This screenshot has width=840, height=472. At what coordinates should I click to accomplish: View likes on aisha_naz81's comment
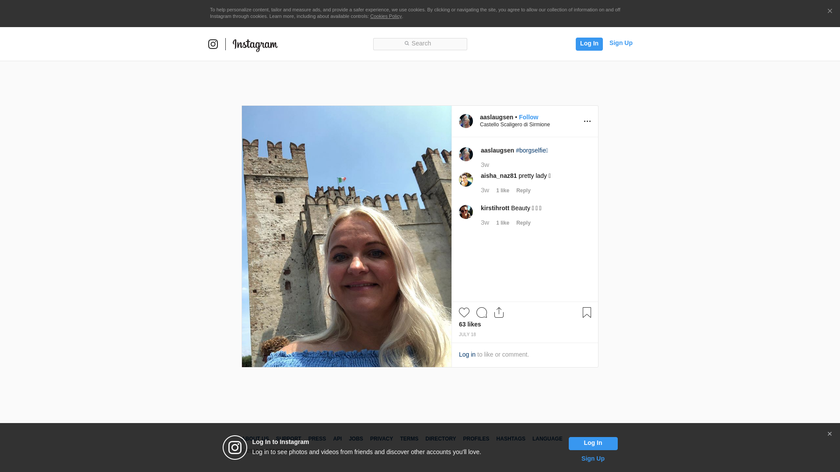pyautogui.click(x=503, y=191)
